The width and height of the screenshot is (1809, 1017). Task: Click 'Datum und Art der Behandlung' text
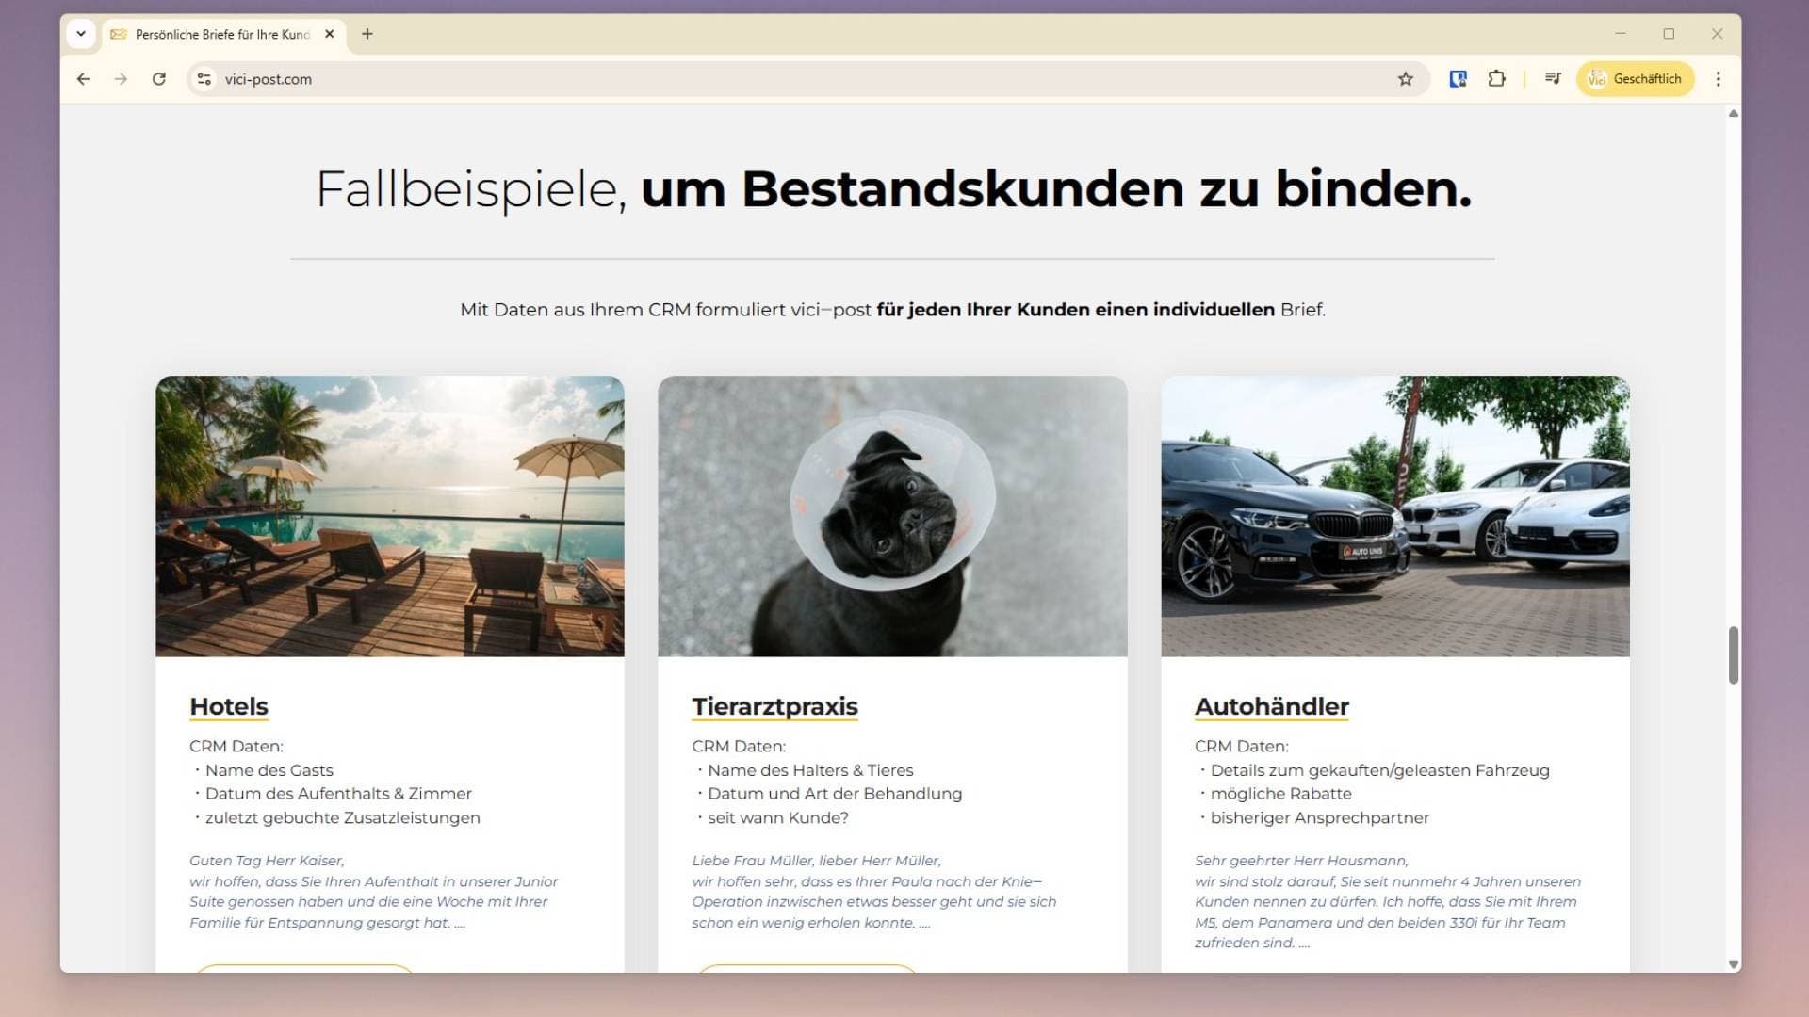pos(835,794)
